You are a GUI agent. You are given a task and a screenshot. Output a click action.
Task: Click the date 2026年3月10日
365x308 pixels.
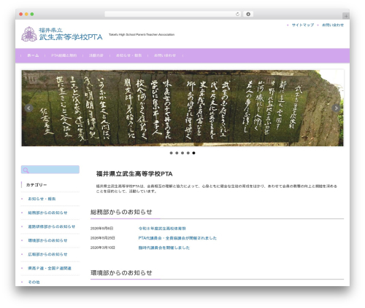[102, 248]
